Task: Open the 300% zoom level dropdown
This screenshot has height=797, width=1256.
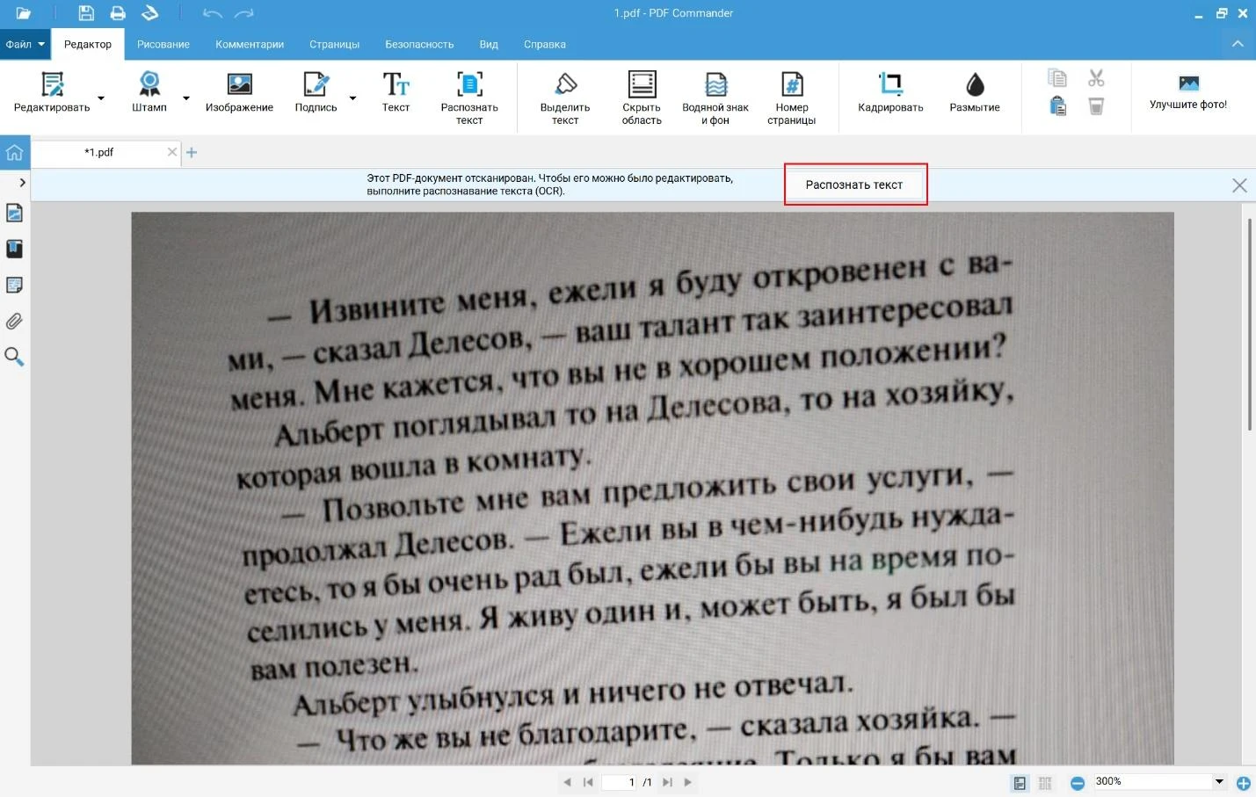Action: pos(1219,781)
